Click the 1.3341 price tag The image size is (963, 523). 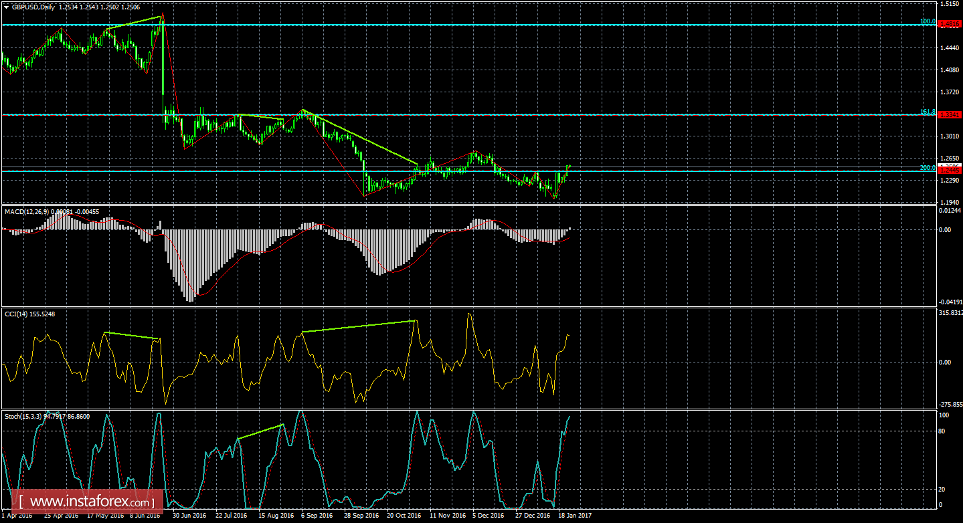pos(949,114)
